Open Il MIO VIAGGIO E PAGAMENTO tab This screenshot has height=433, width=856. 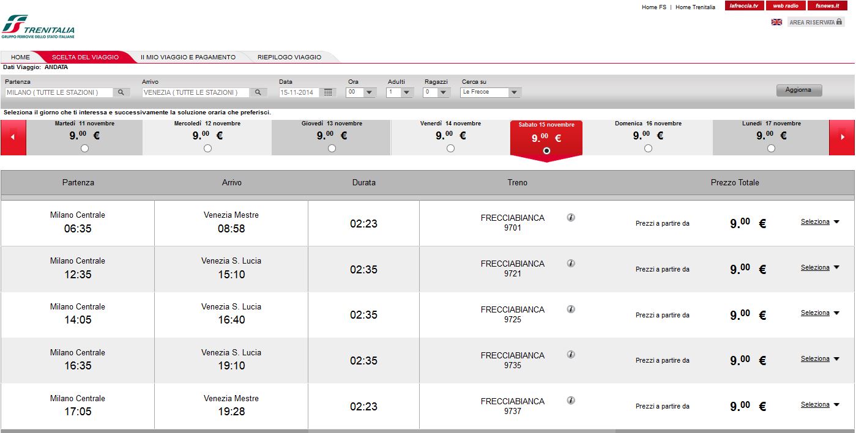coord(188,57)
